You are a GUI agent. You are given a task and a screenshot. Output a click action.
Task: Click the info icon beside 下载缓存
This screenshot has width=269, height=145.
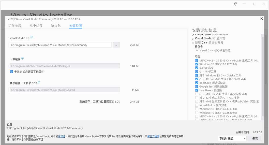tap(22, 58)
